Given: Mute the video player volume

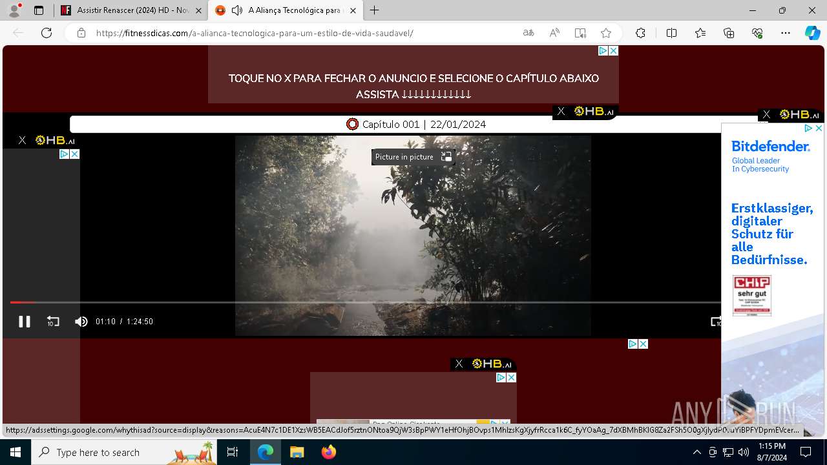Looking at the screenshot, I should (81, 322).
